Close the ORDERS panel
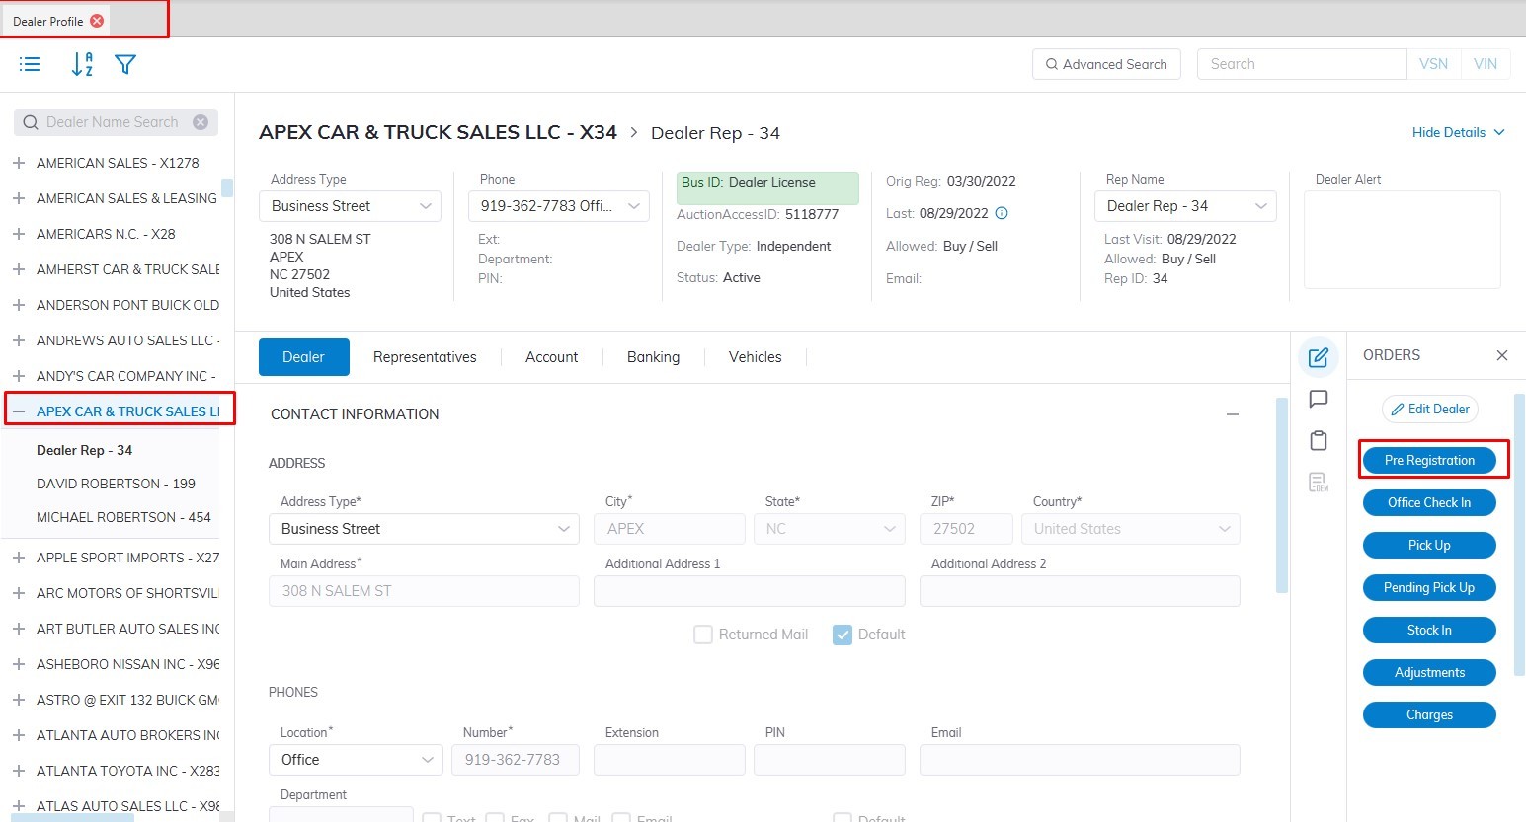Image resolution: width=1526 pixels, height=822 pixels. point(1501,355)
